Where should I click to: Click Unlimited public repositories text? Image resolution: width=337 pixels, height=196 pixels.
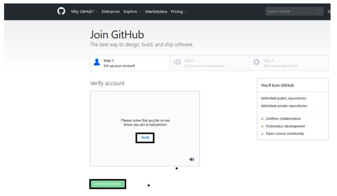(284, 98)
